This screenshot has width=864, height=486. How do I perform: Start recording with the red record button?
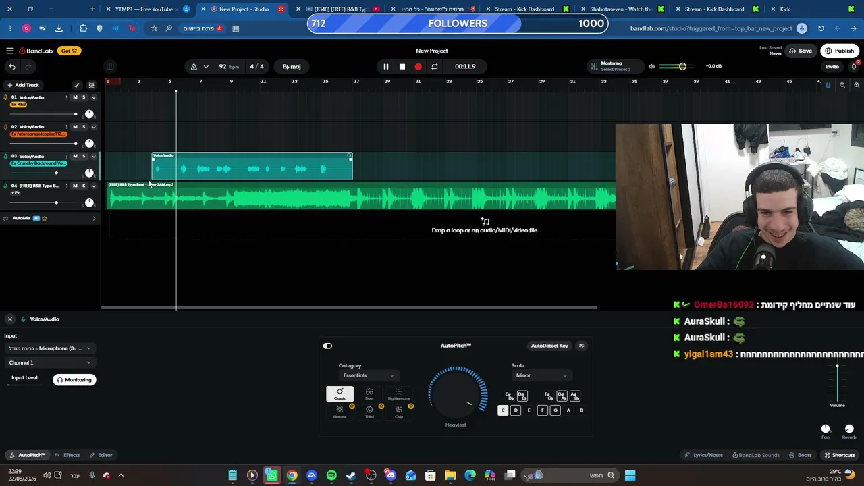click(418, 66)
